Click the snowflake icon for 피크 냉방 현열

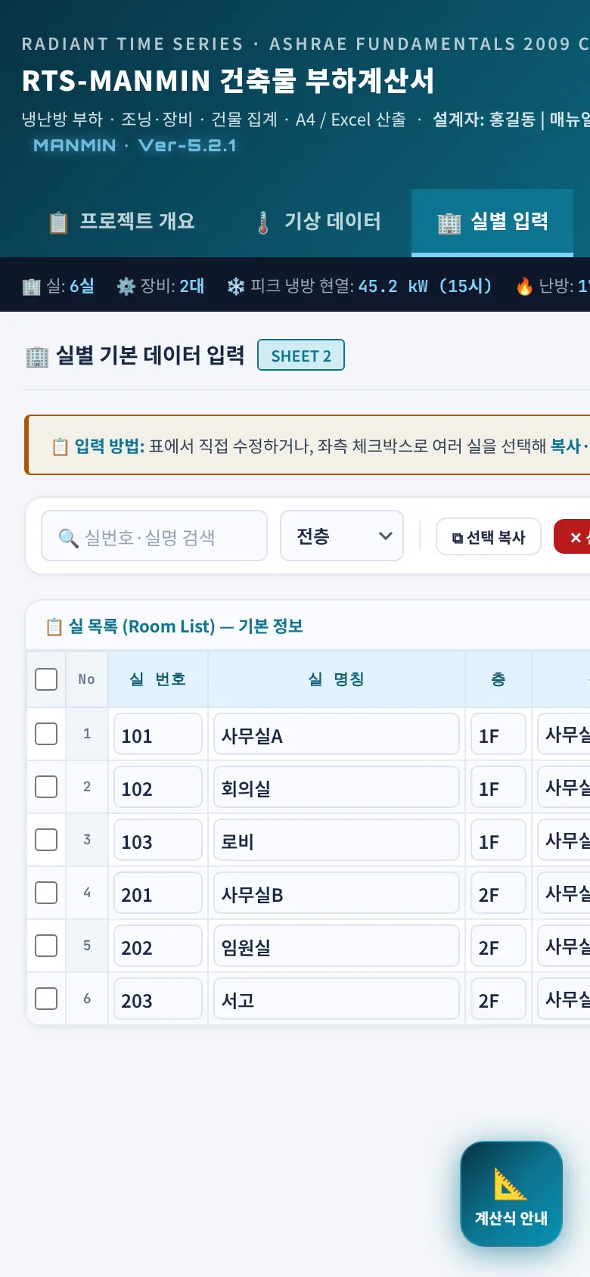[x=236, y=286]
